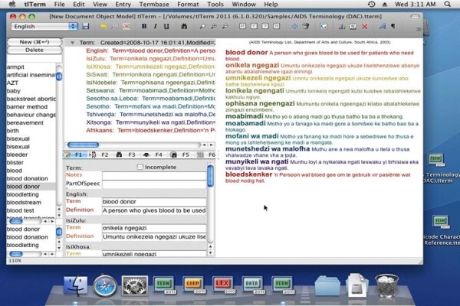Image resolution: width=460 pixels, height=306 pixels.
Task: Click the English Term field 'blood donor'
Action: pyautogui.click(x=154, y=202)
